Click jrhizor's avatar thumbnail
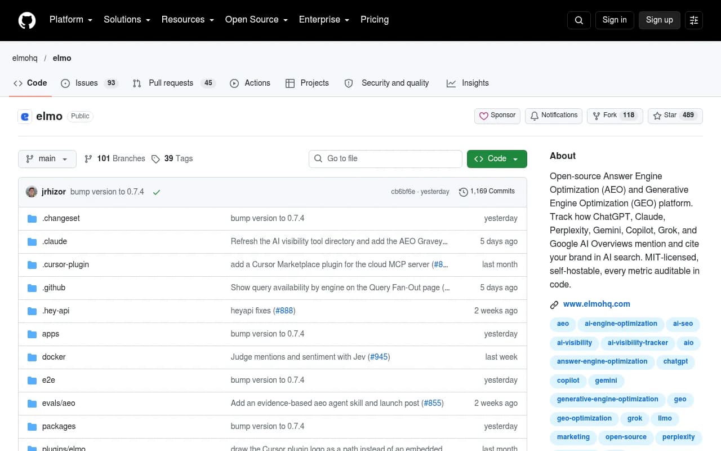The width and height of the screenshot is (721, 451). coord(32,192)
